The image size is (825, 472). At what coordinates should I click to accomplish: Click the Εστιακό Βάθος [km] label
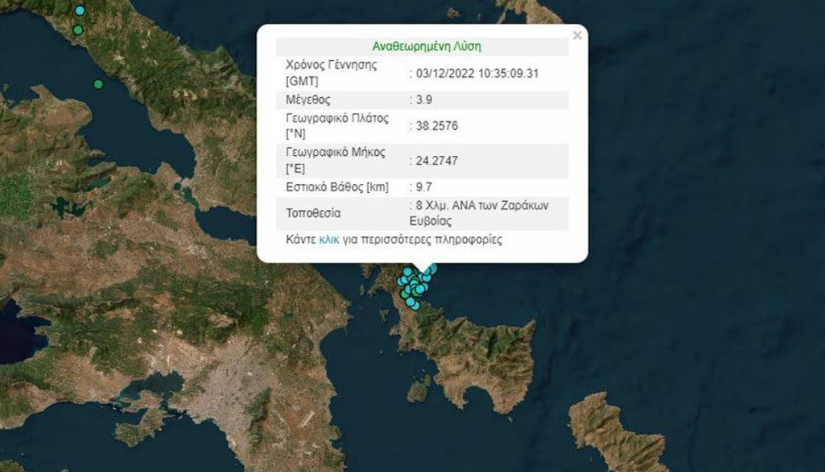337,187
